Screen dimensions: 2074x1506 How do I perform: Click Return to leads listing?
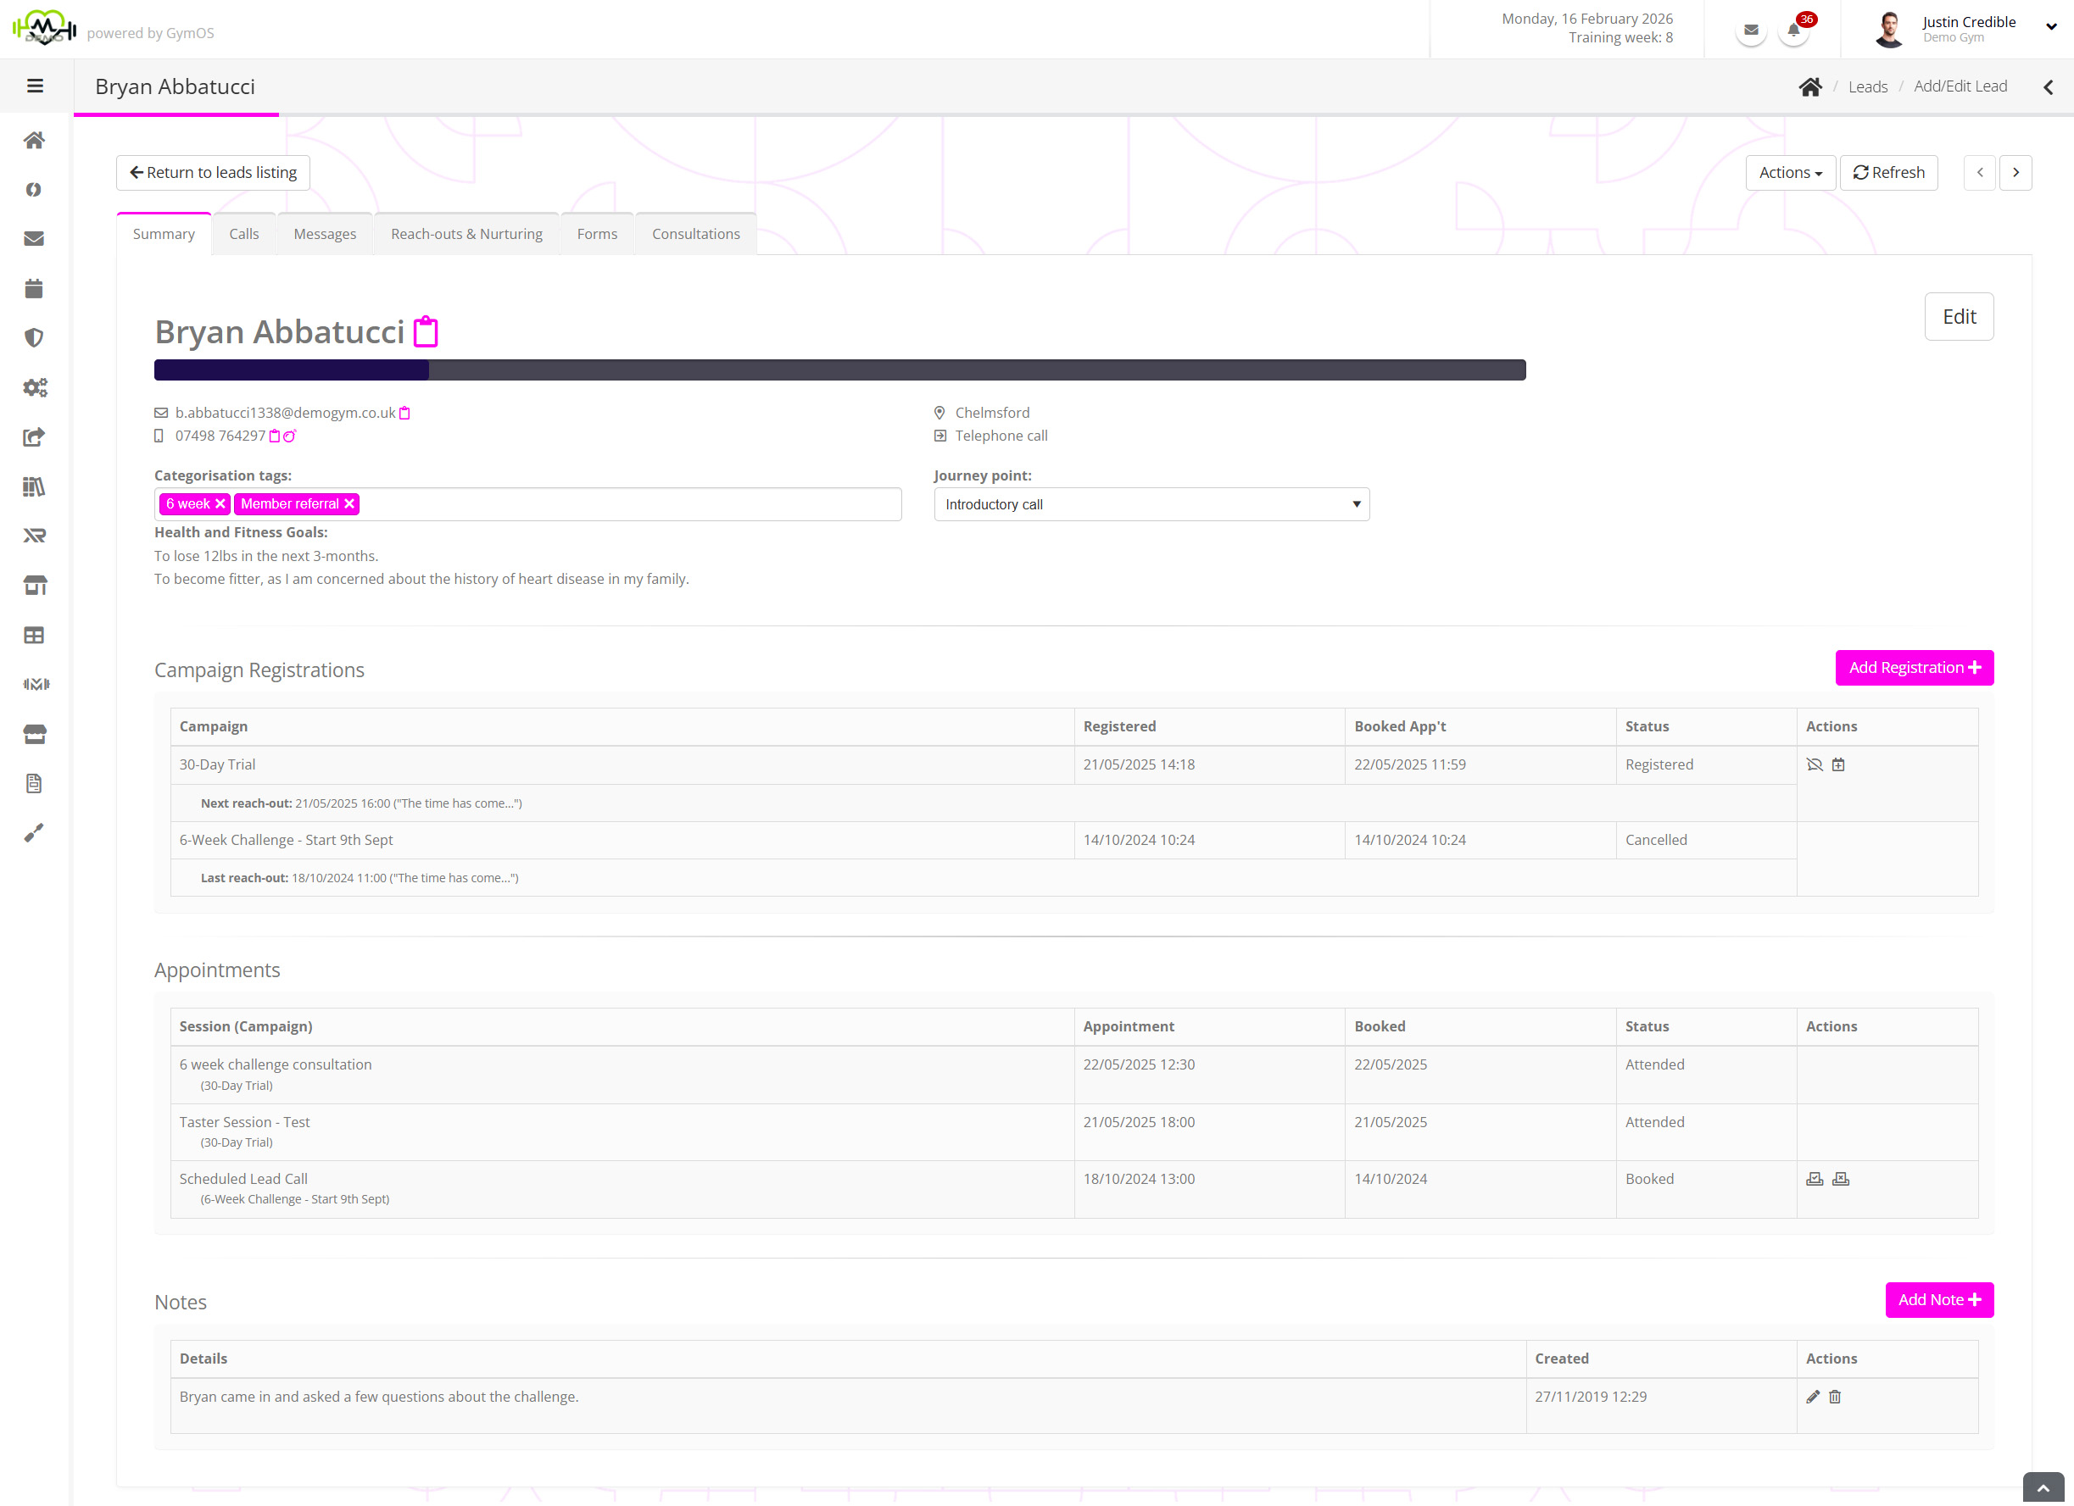pos(213,173)
